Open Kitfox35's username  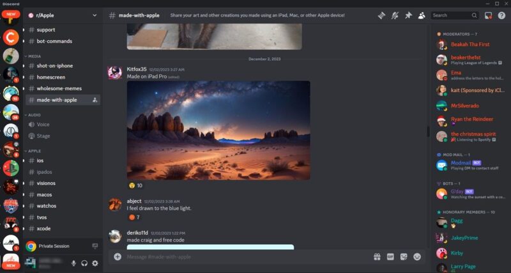pyautogui.click(x=137, y=69)
